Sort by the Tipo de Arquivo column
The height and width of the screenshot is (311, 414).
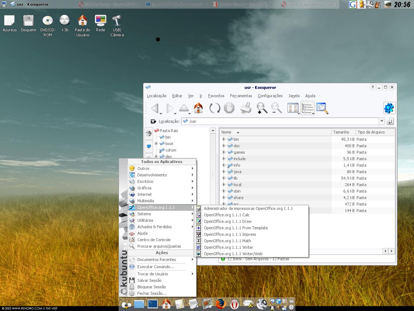pos(375,132)
